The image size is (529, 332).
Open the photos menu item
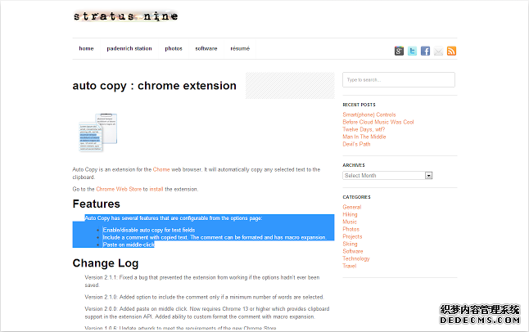pos(174,48)
